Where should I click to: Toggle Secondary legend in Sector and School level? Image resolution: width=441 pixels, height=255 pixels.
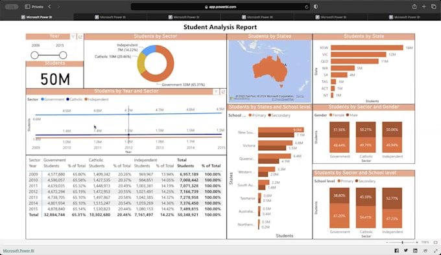pyautogui.click(x=365, y=181)
